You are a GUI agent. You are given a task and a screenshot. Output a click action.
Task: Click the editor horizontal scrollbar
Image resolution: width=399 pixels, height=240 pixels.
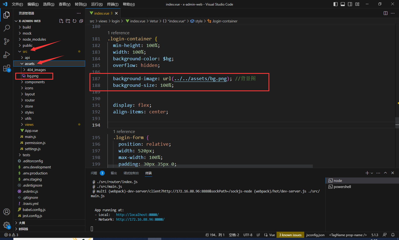point(210,166)
